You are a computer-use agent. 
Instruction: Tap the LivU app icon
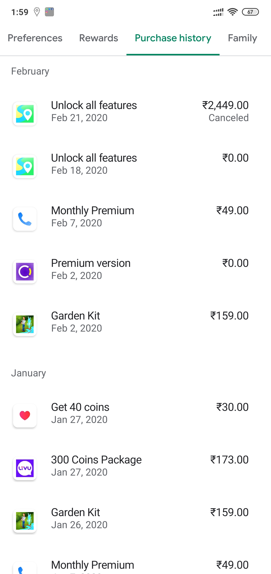click(25, 468)
